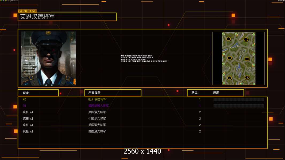Click faction 美国机器人将军

(98, 106)
